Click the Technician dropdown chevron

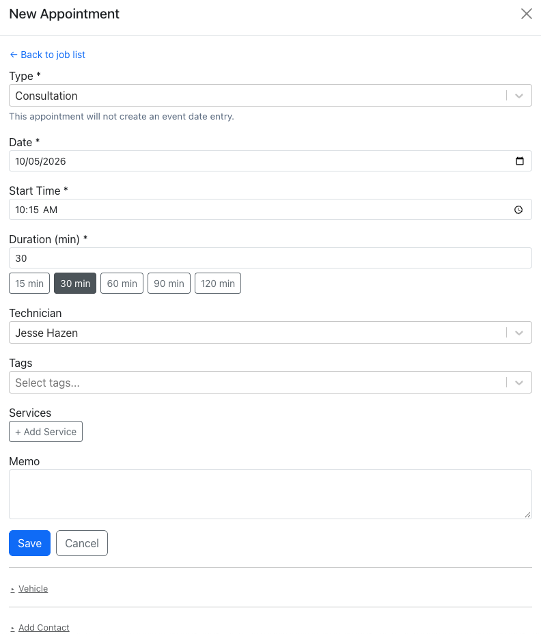tap(519, 333)
